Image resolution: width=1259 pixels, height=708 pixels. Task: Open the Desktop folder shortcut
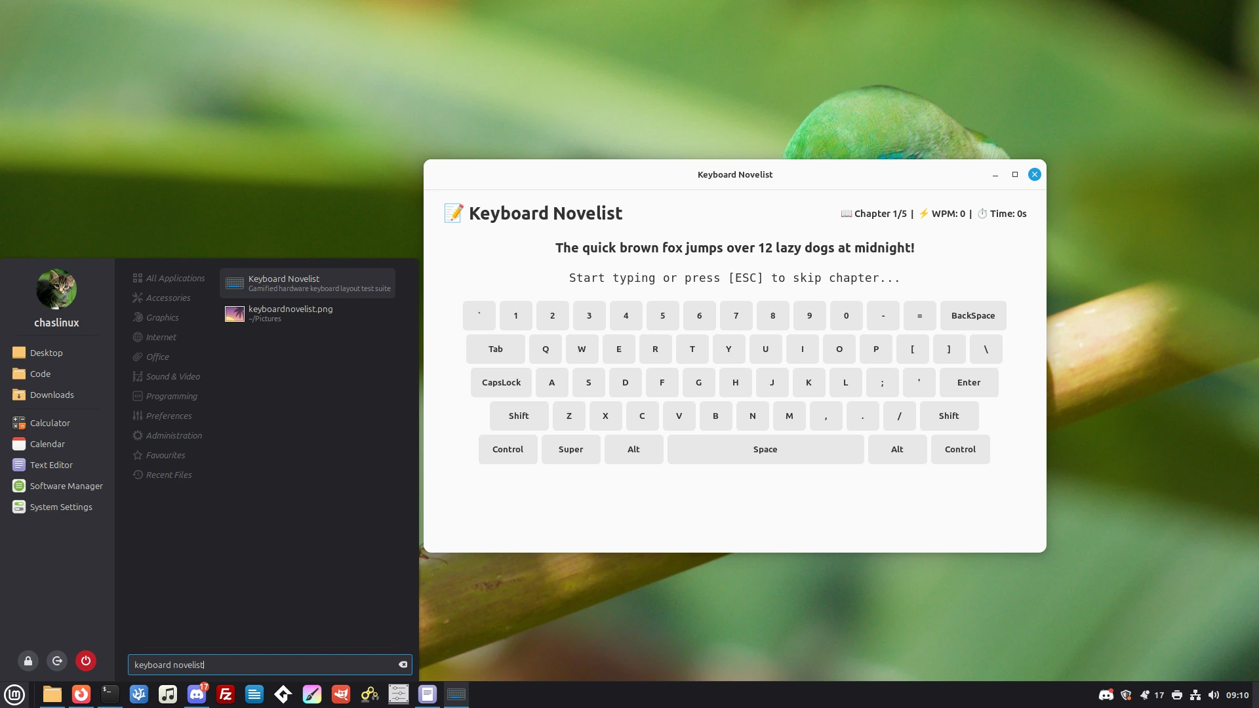(37, 353)
